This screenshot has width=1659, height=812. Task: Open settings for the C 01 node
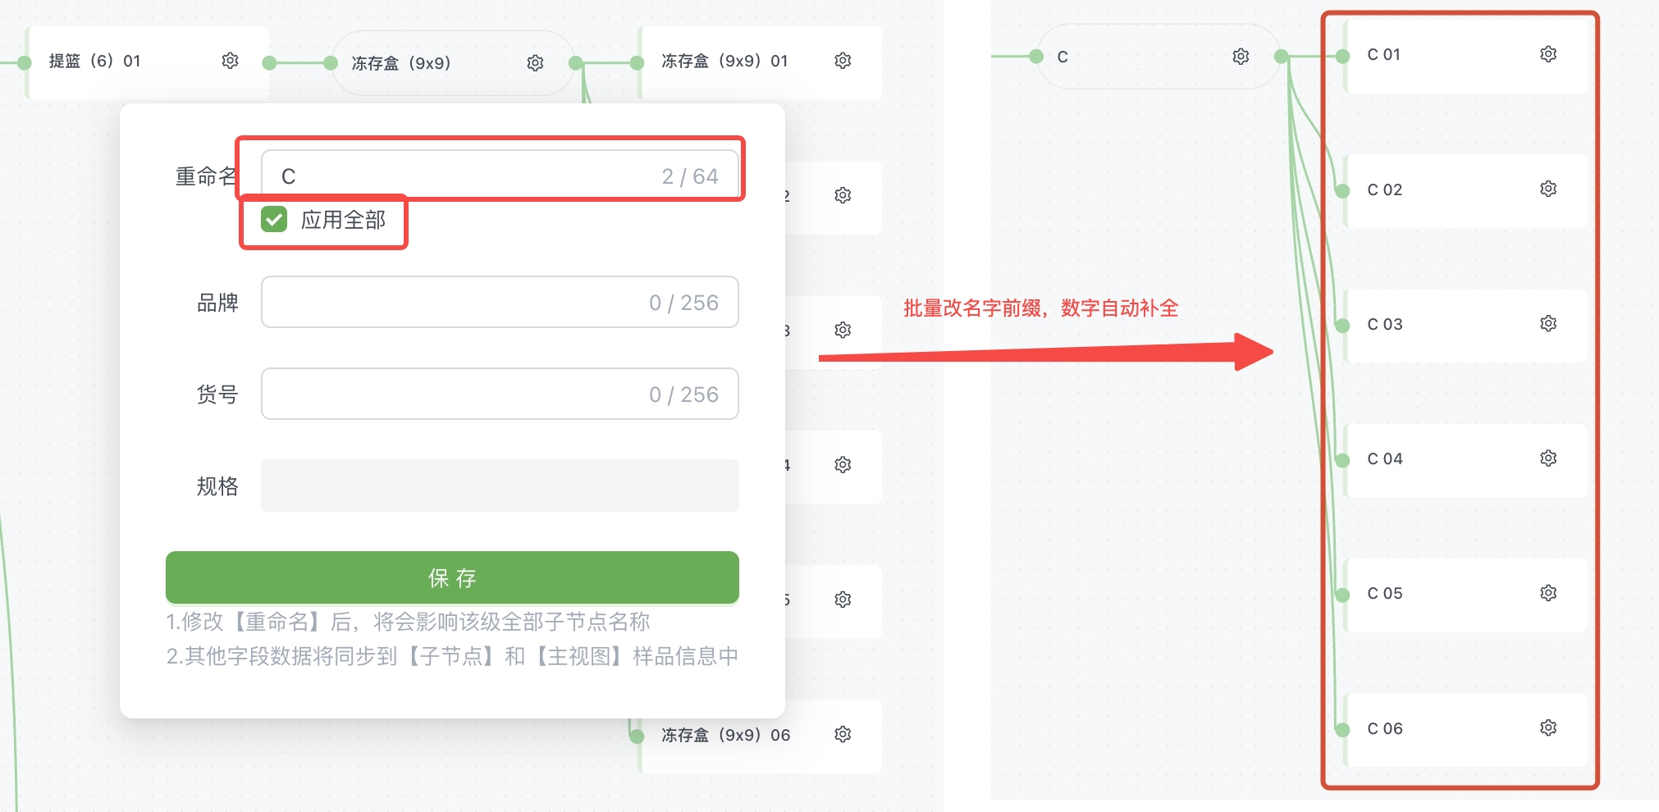1547,53
